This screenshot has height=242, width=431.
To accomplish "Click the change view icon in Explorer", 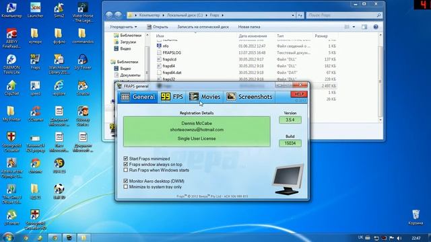I will [347, 27].
